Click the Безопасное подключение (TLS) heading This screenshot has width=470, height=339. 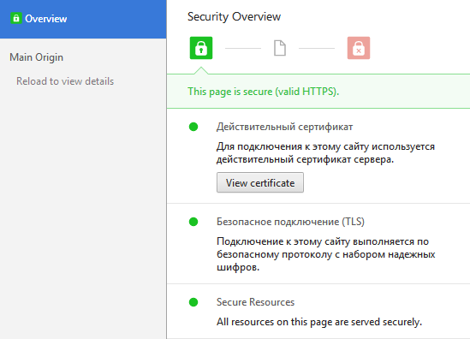[x=290, y=222]
